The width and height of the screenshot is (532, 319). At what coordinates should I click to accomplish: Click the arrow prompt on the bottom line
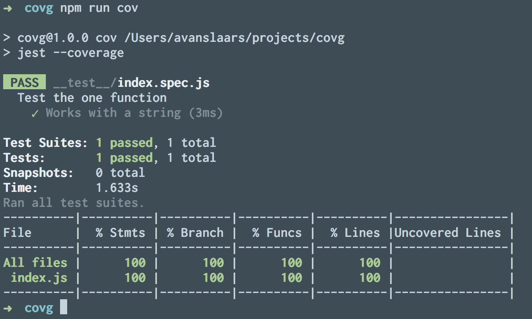(8, 308)
